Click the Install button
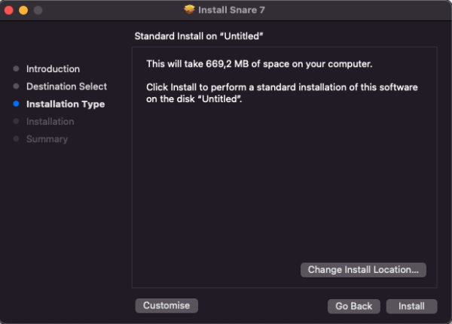This screenshot has width=452, height=324. click(x=411, y=306)
